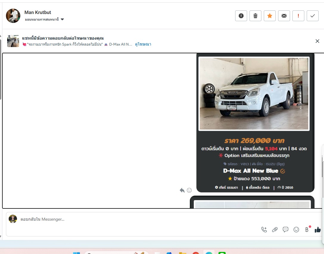Open Man Krutbut profile picture
The width and height of the screenshot is (324, 254).
click(13, 16)
